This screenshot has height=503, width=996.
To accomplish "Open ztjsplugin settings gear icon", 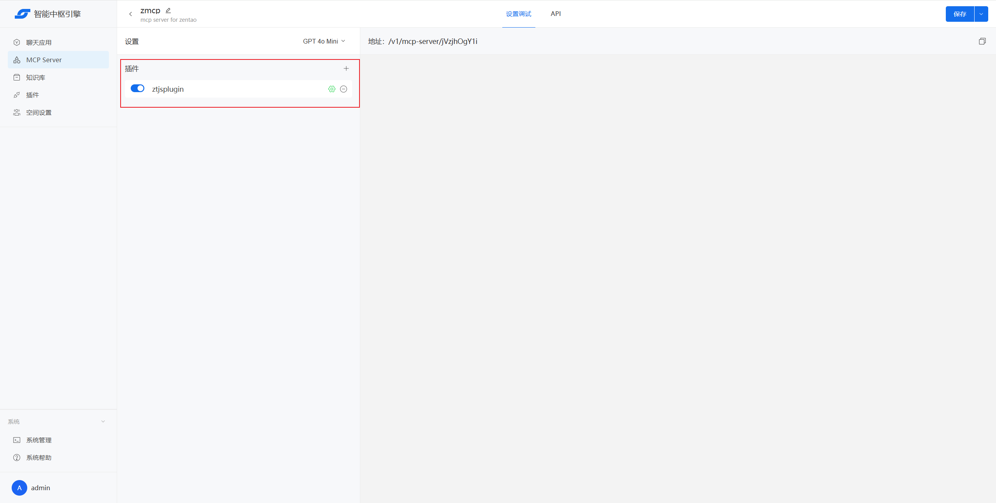I will pos(331,89).
